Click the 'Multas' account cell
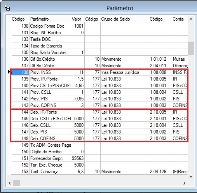Image resolution: width=197 pixels, height=193 pixels. 180,59
